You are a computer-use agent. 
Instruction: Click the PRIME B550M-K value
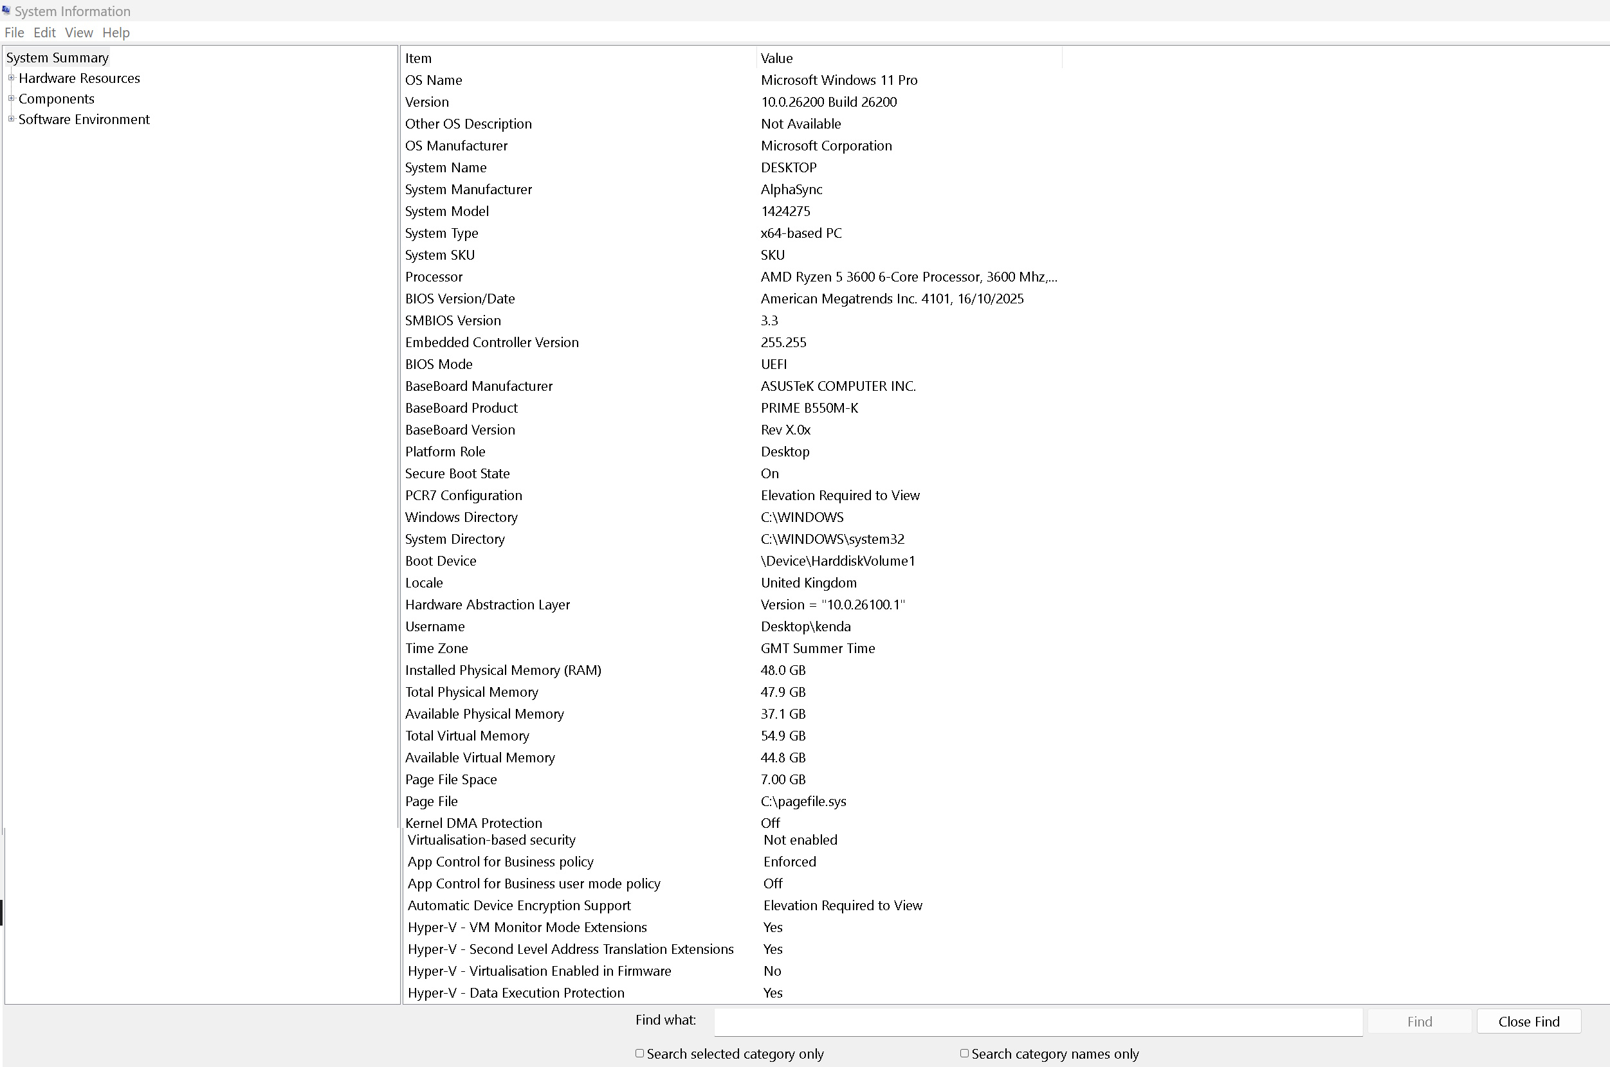[809, 408]
